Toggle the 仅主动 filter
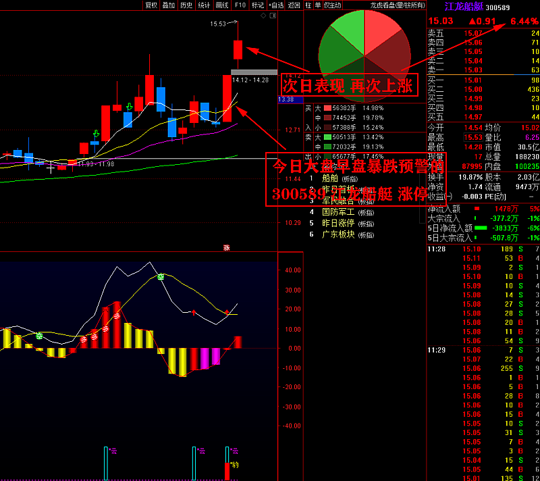 [x=332, y=5]
